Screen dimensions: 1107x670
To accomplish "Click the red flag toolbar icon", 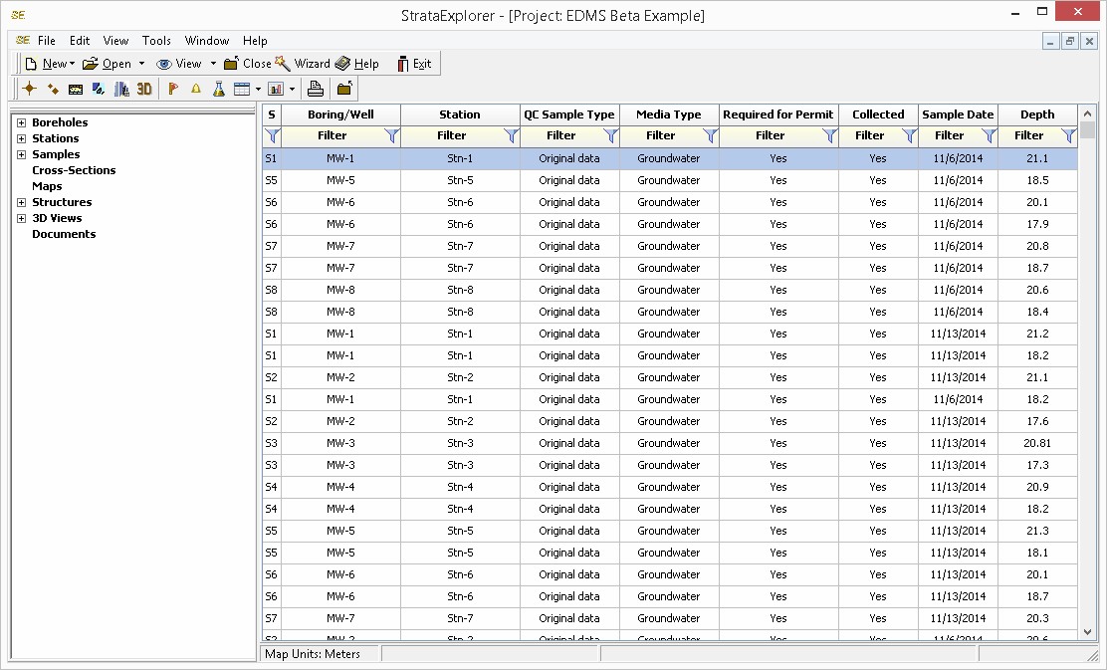I will pos(173,89).
